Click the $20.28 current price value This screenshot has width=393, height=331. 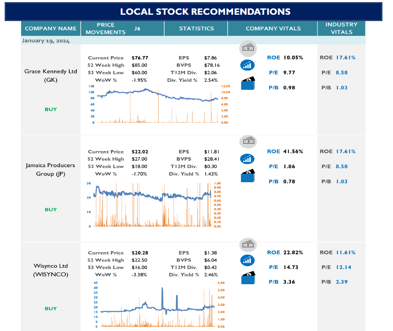(140, 253)
